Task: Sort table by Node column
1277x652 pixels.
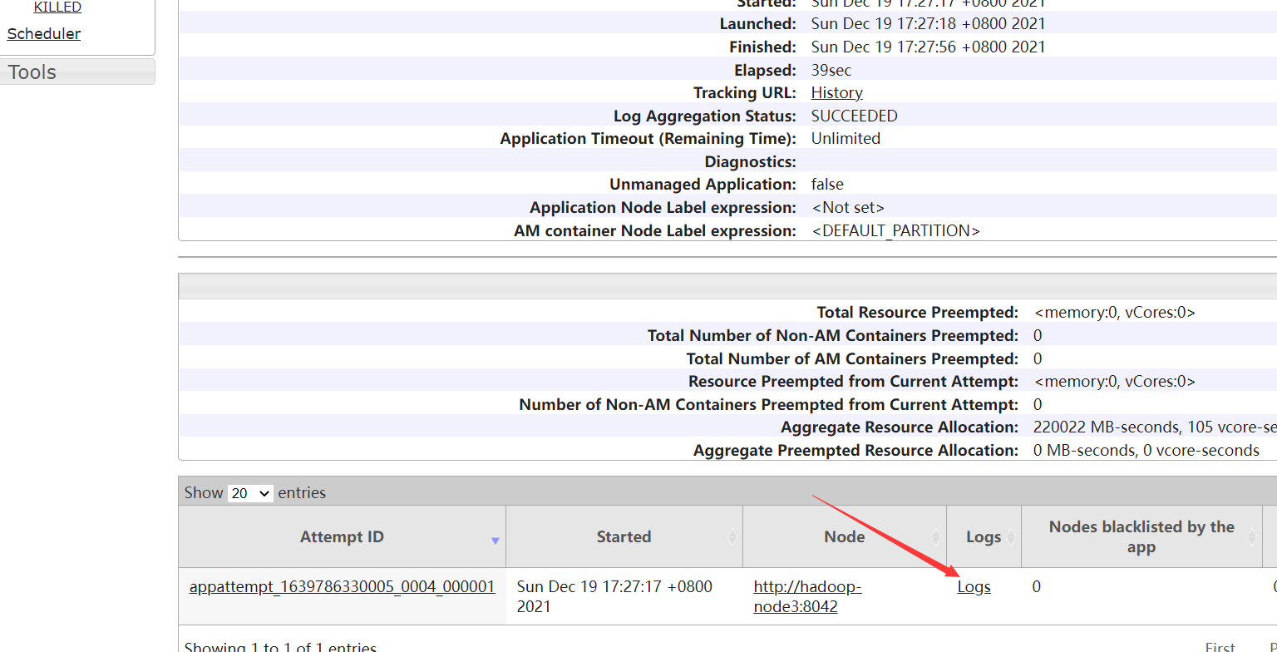Action: [x=845, y=536]
